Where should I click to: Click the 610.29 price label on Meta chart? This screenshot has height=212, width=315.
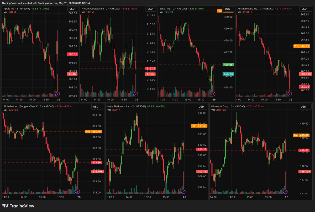[x=201, y=149]
